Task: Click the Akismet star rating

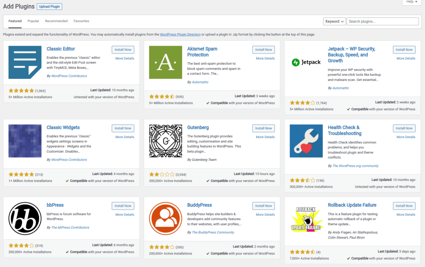Action: tap(162, 96)
